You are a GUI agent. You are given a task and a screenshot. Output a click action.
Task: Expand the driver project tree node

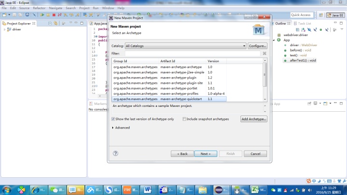click(4, 29)
